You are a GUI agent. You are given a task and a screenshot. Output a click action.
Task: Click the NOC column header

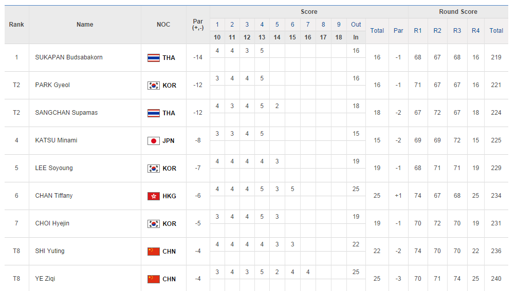click(163, 25)
